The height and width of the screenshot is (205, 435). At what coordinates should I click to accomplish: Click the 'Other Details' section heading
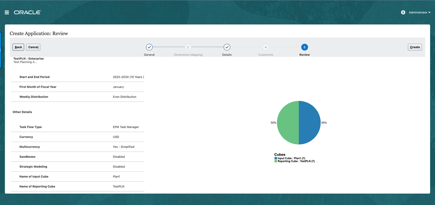[22, 112]
